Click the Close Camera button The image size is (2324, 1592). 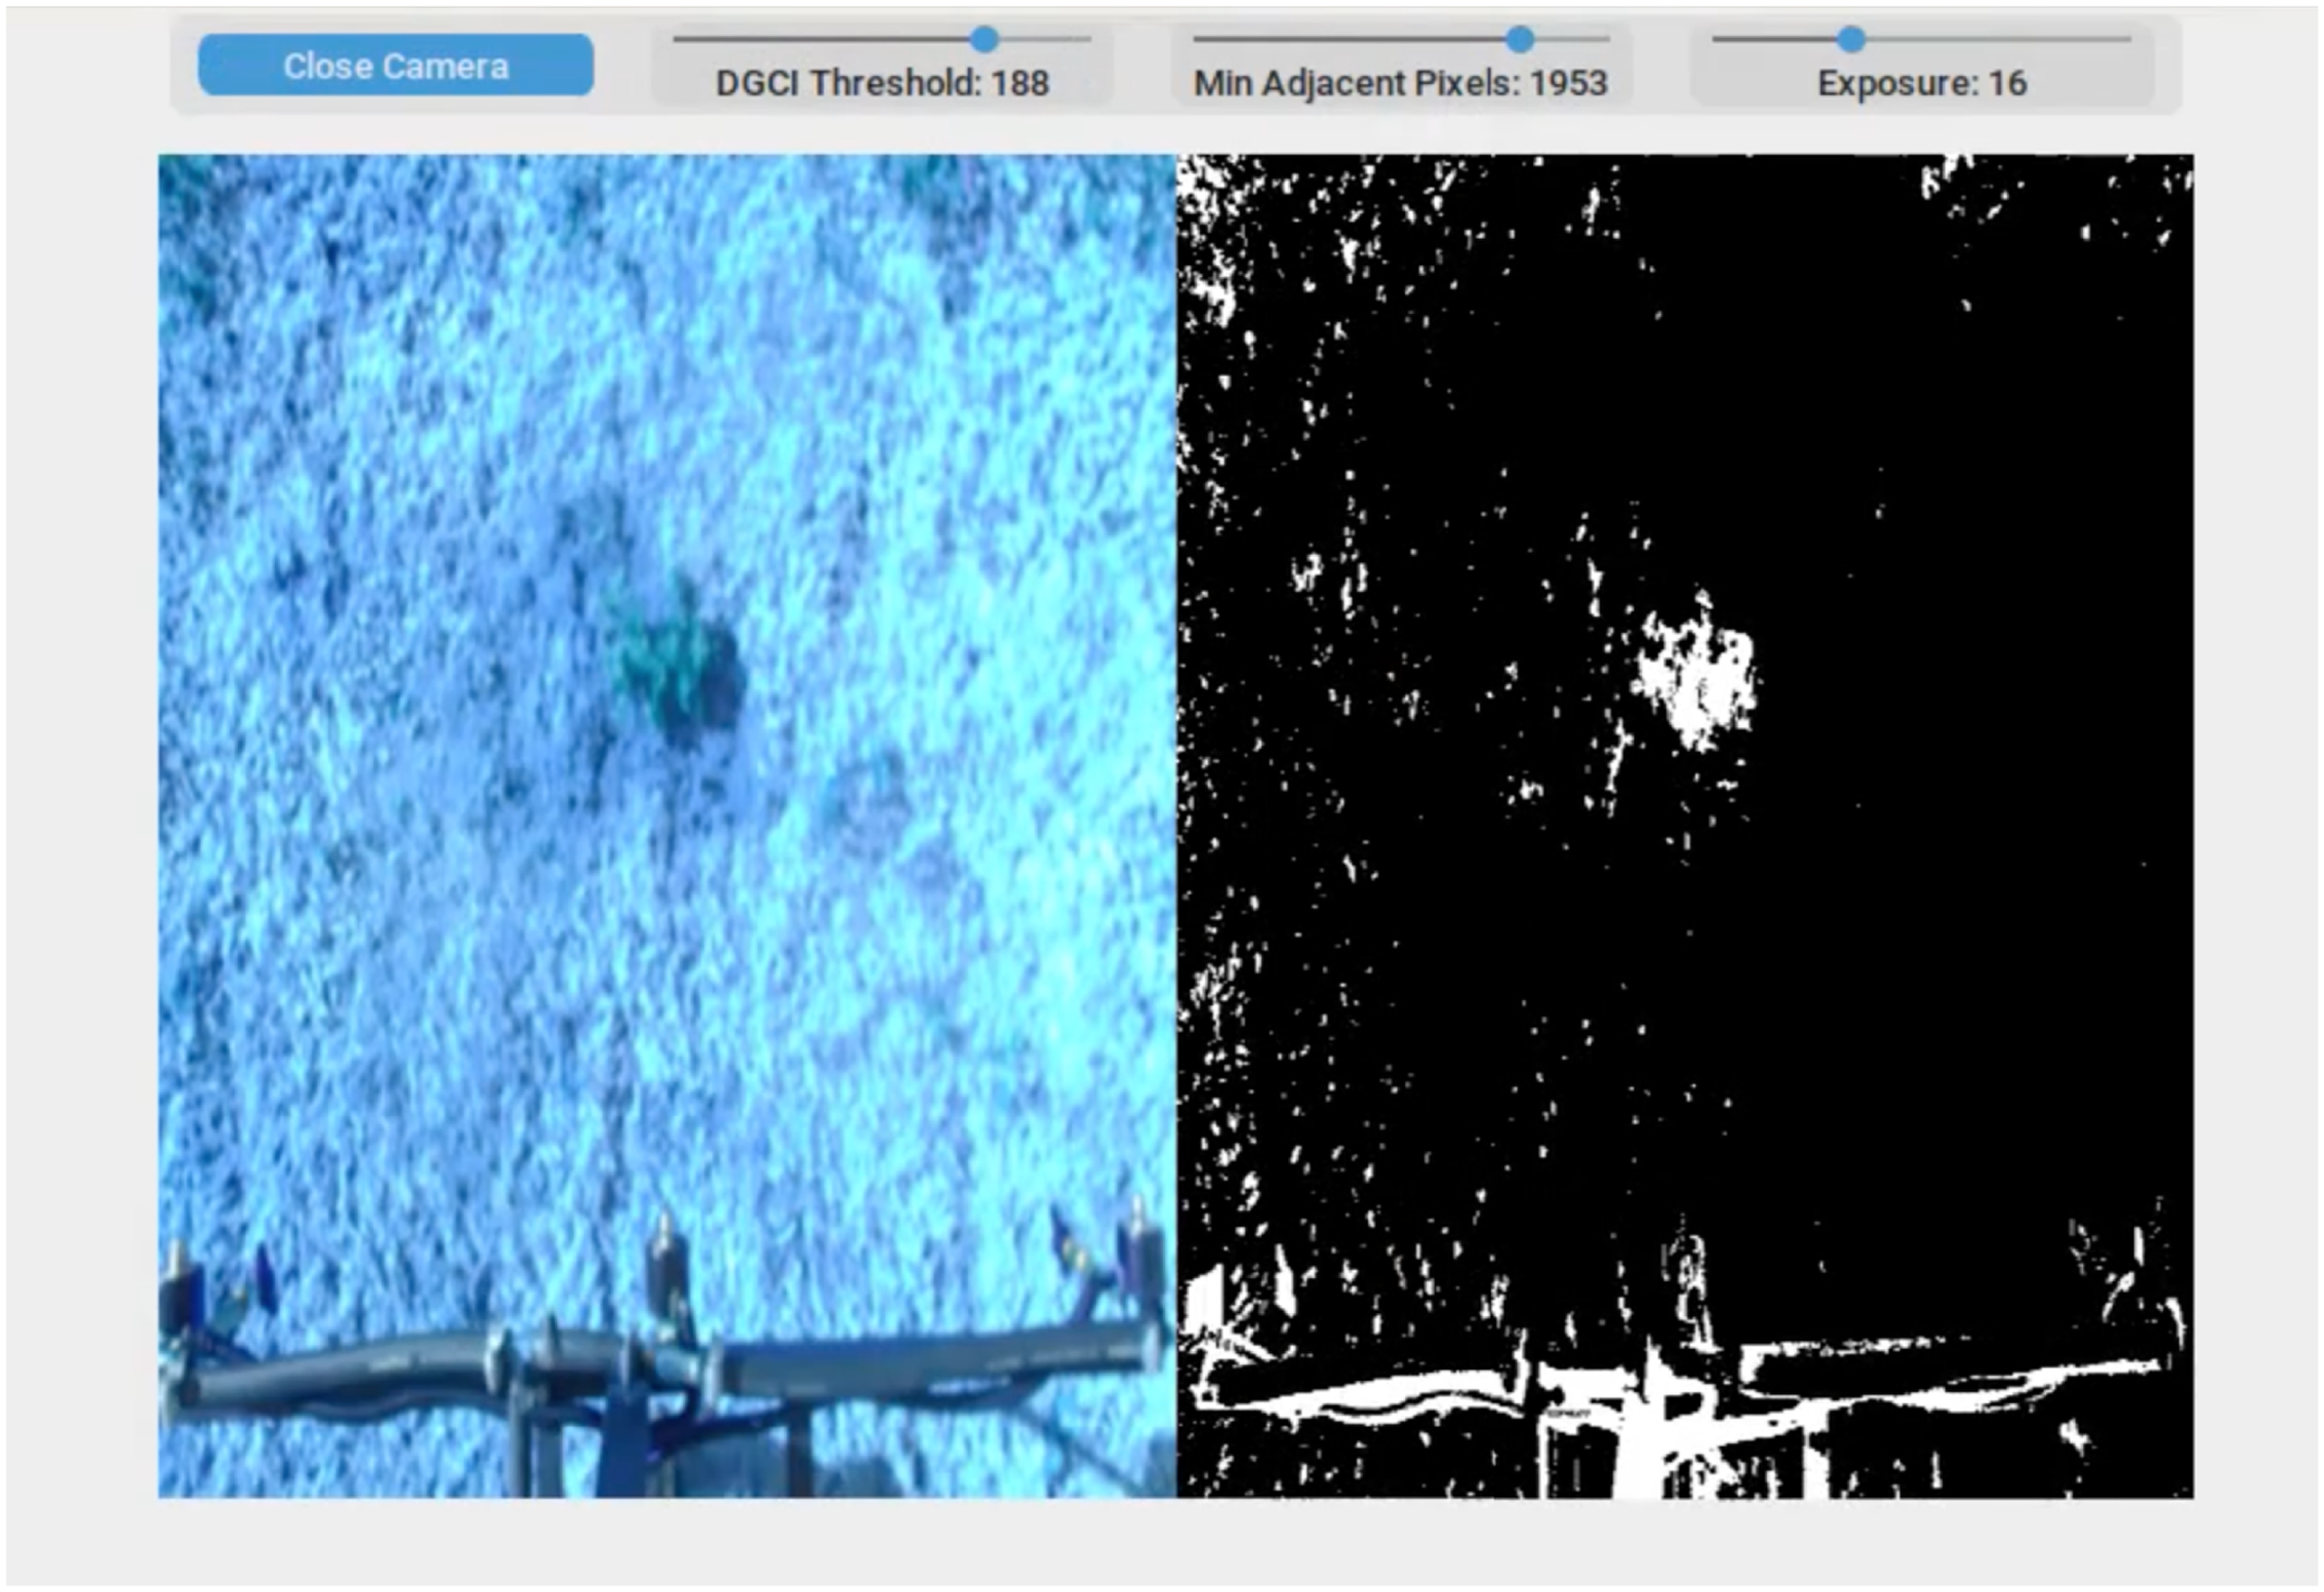(396, 65)
